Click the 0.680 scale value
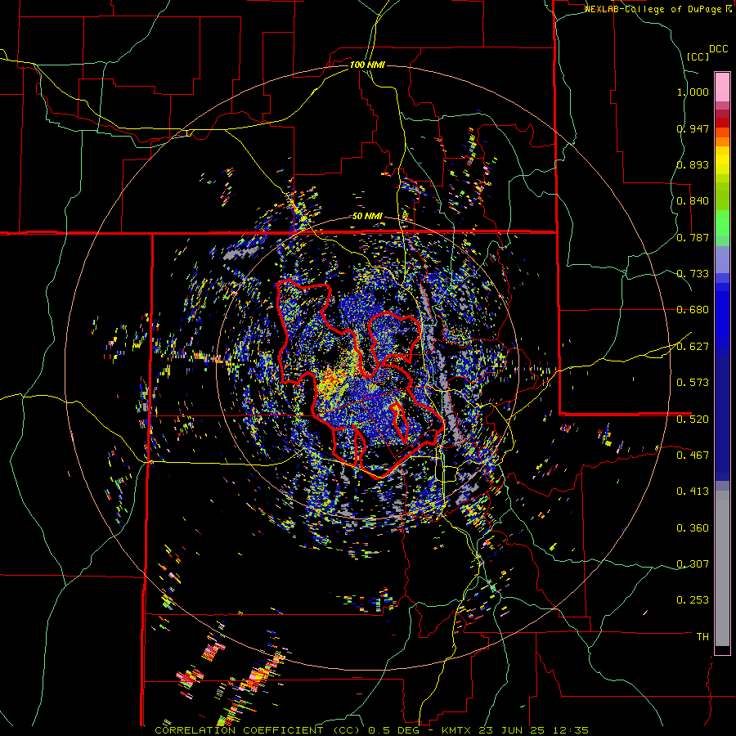736x736 pixels. tap(693, 310)
